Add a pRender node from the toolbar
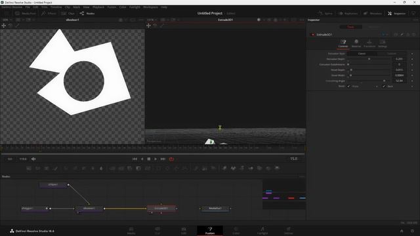This screenshot has width=420, height=236. pyautogui.click(x=213, y=168)
